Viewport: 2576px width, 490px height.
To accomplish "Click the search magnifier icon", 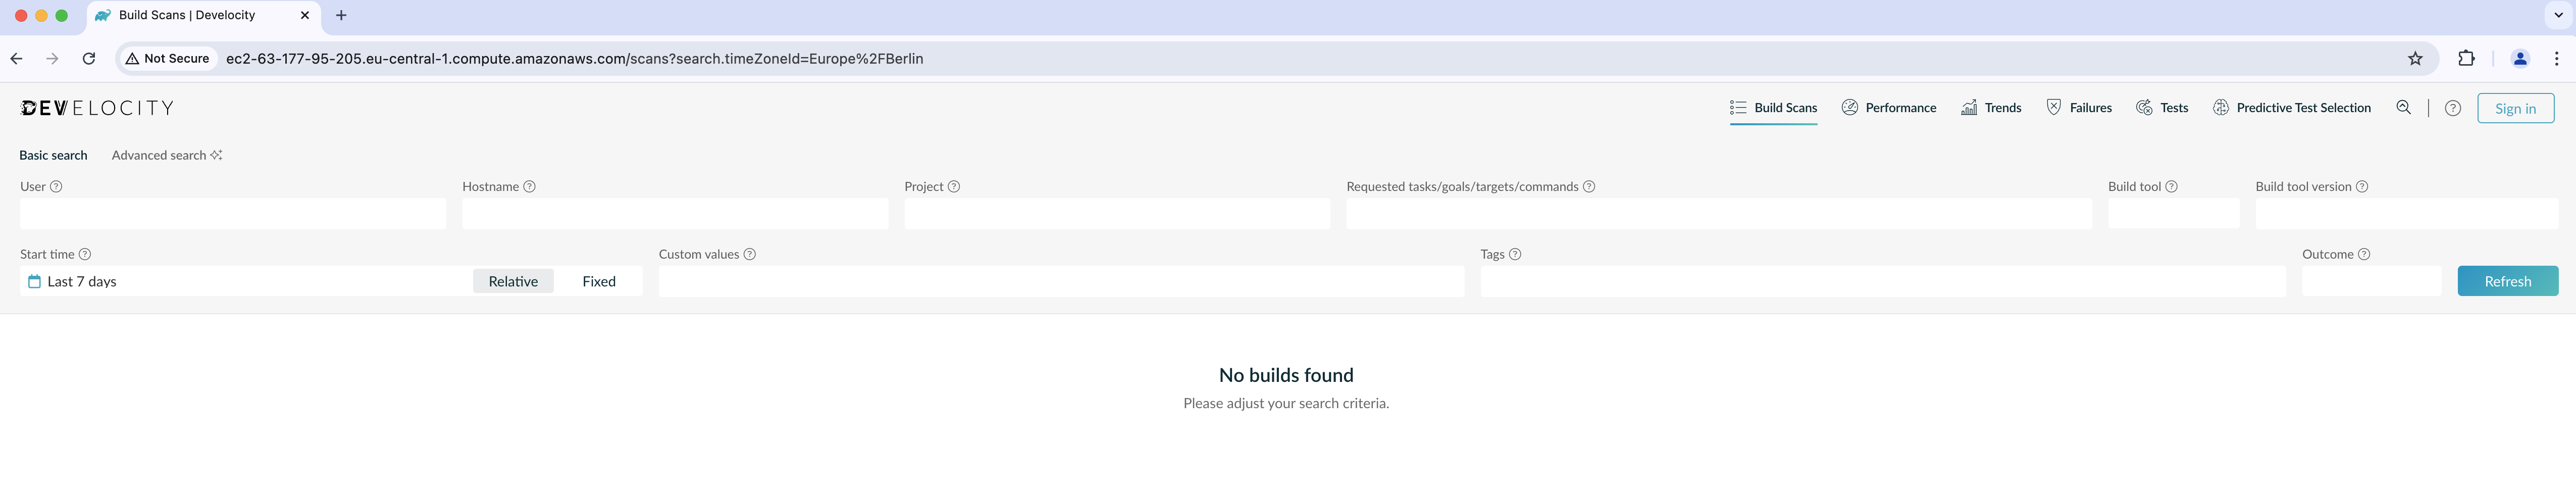I will tap(2404, 107).
